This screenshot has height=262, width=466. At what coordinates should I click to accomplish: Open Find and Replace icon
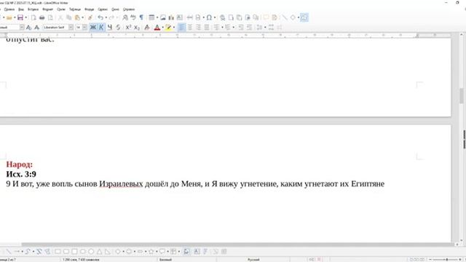(x=125, y=17)
